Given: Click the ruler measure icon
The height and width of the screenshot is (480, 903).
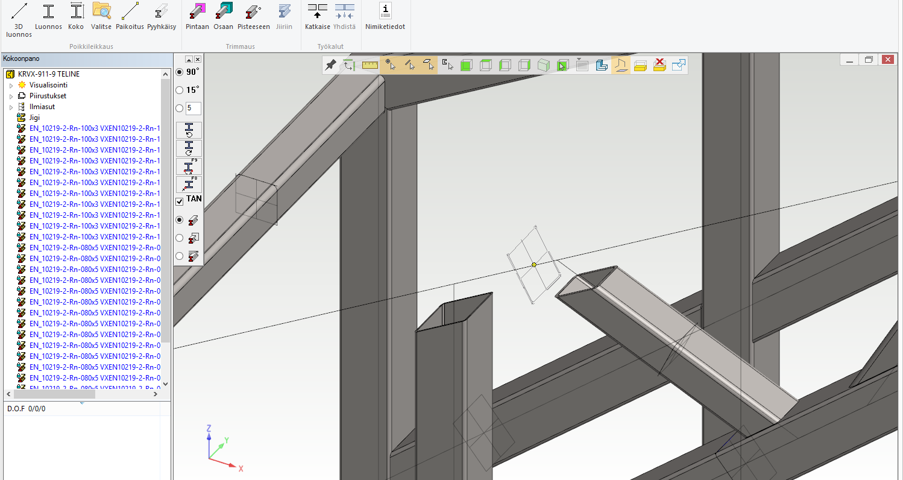Looking at the screenshot, I should pyautogui.click(x=370, y=65).
